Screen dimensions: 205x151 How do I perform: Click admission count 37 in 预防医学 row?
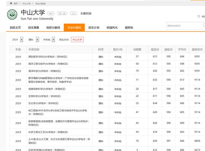(137, 57)
